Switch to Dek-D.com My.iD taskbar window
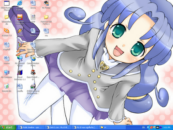The width and height of the screenshot is (173, 130). pos(58,127)
